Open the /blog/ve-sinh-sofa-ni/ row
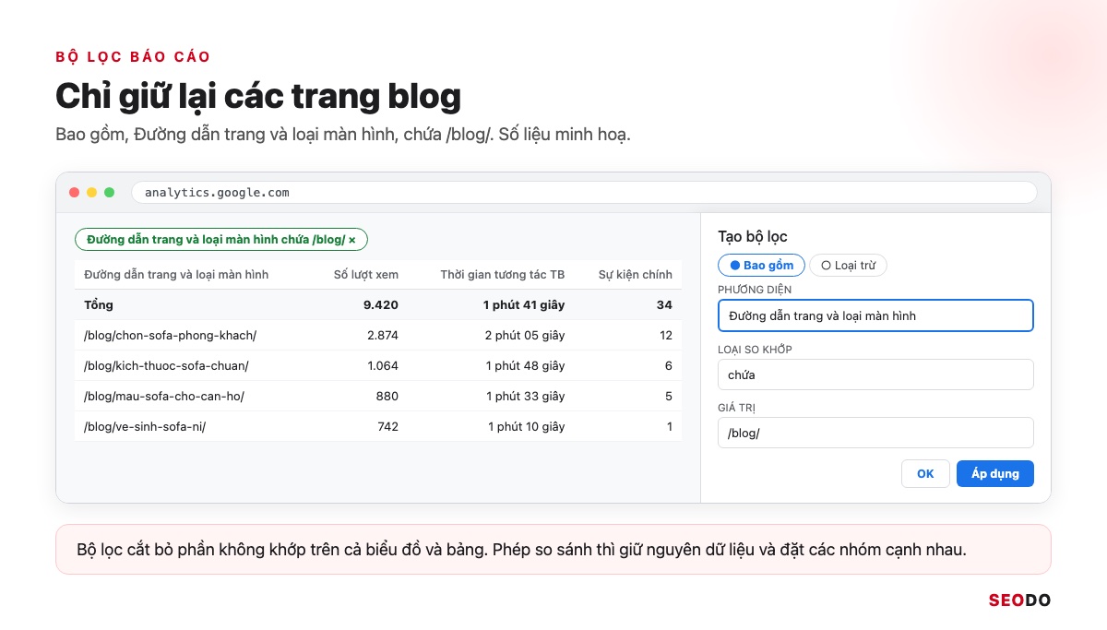This screenshot has width=1107, height=630. point(378,426)
